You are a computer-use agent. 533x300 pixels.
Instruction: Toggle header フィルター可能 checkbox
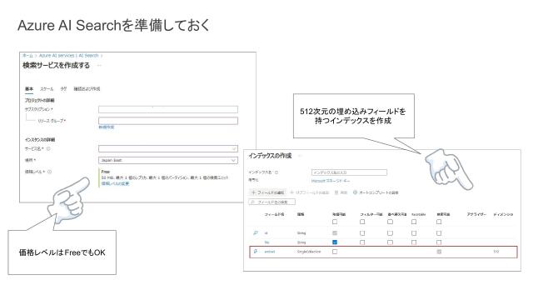(x=362, y=222)
